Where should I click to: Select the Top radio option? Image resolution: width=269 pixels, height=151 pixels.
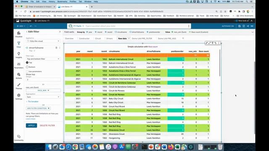pyautogui.click(x=27, y=62)
